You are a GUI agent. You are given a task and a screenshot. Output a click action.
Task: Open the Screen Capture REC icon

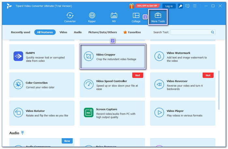[x=89, y=113]
